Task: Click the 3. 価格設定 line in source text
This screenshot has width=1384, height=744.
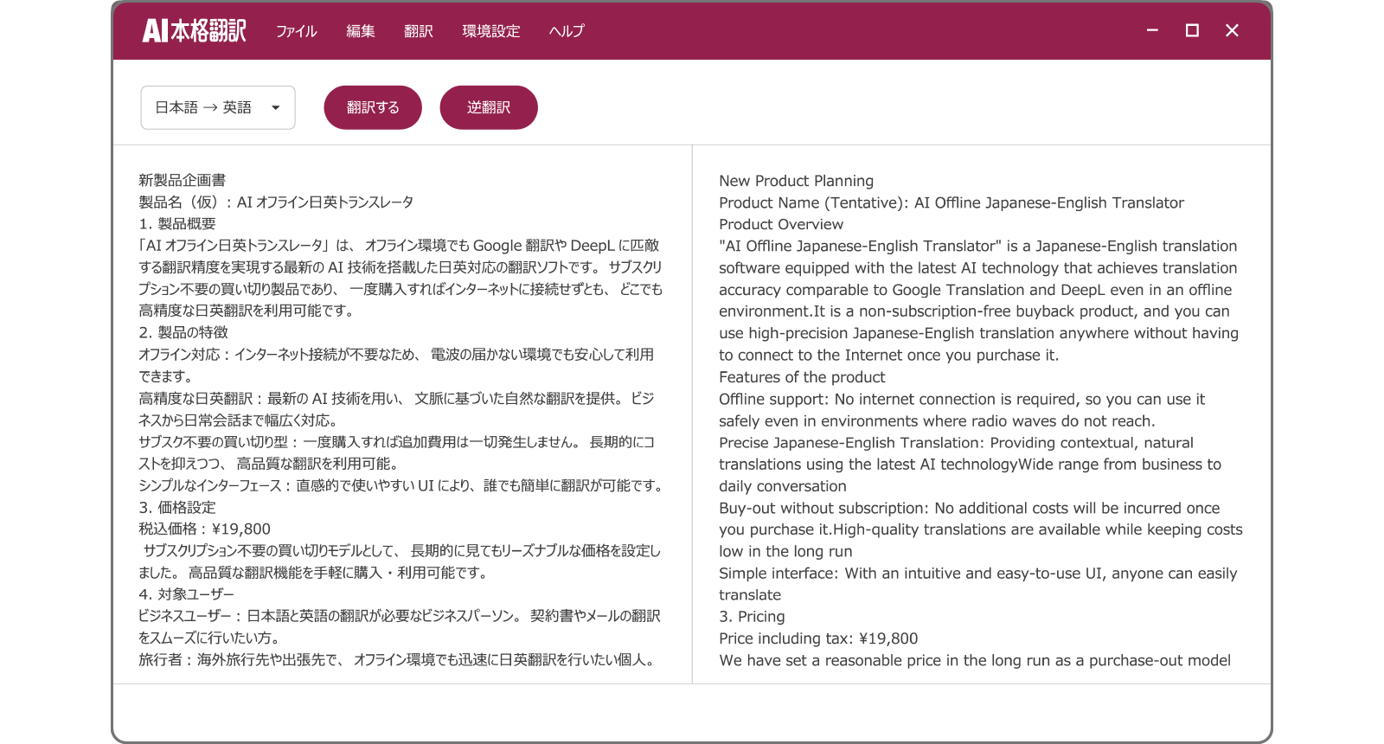Action: coord(177,507)
